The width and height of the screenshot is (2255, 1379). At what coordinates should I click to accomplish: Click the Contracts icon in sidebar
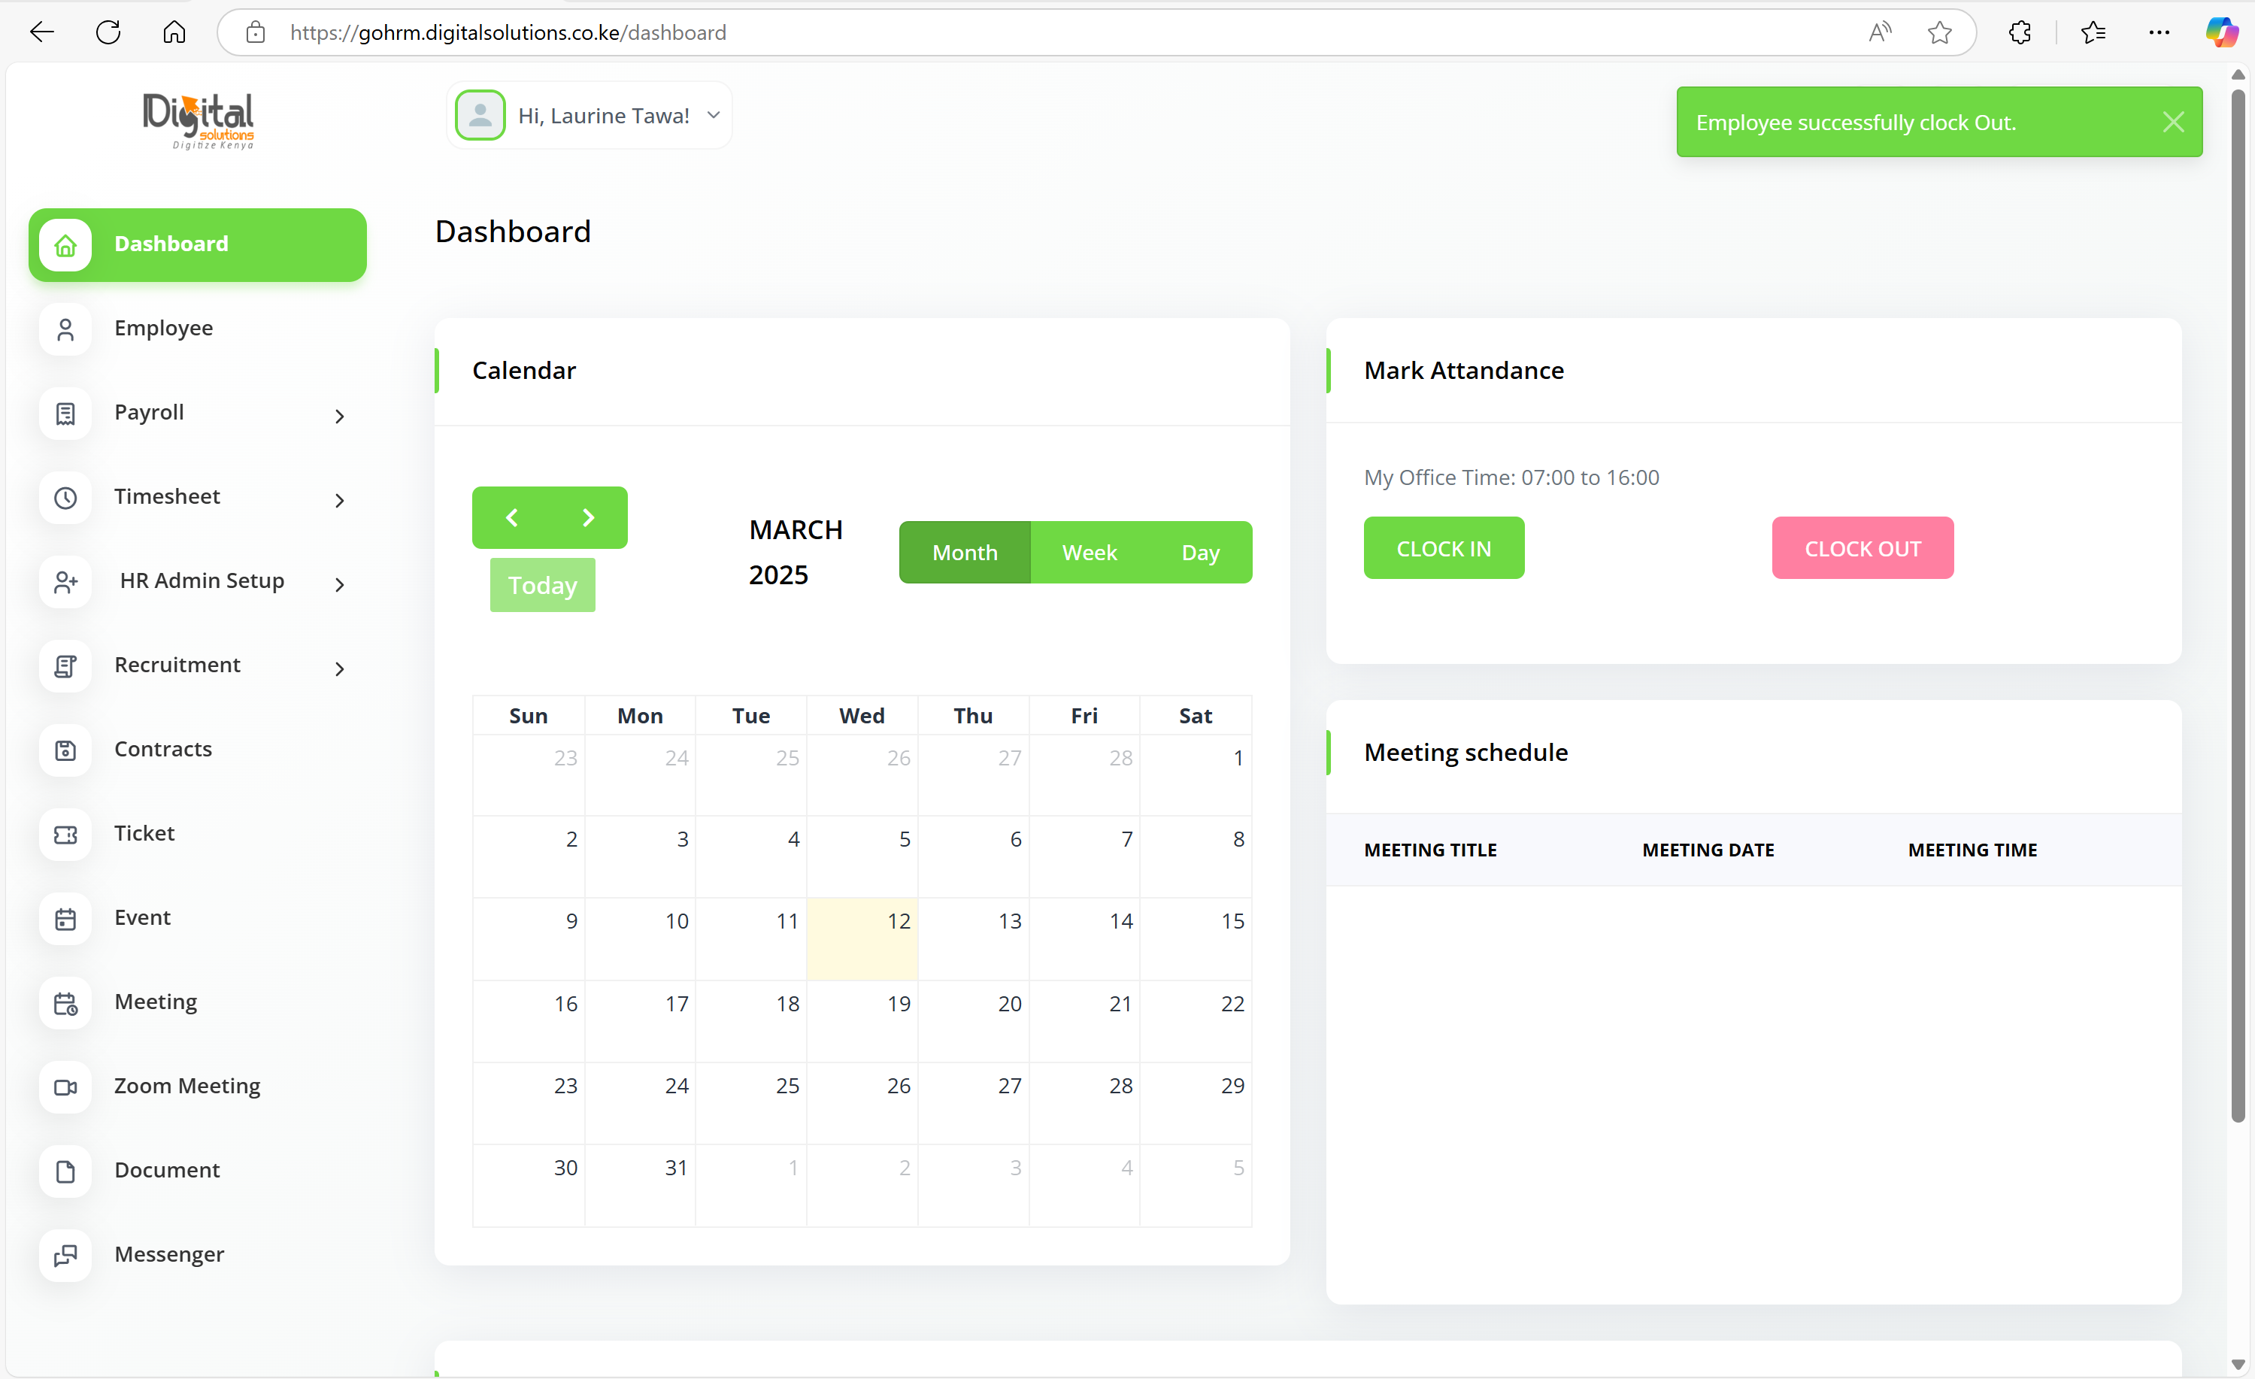[x=65, y=750]
